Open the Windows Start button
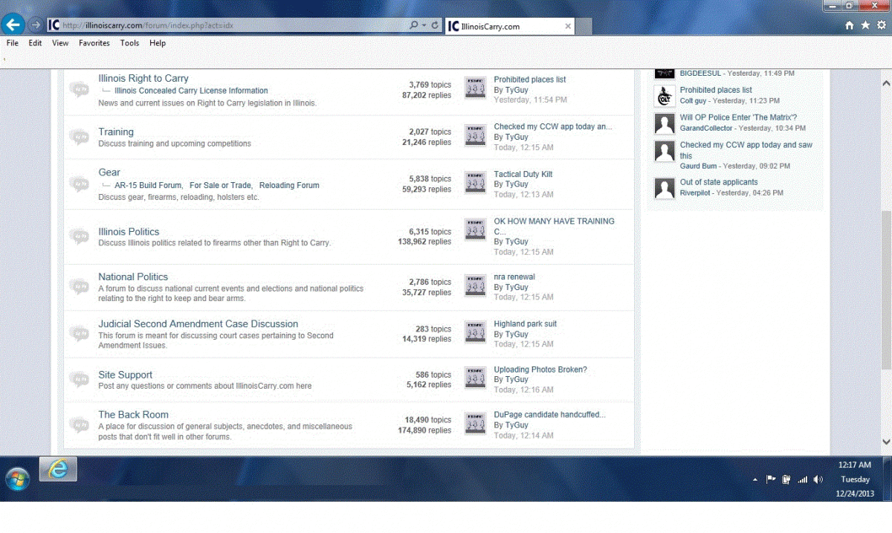This screenshot has height=533, width=892. (x=16, y=479)
